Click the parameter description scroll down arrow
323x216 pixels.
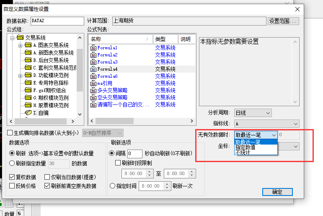pyautogui.click(x=295, y=102)
